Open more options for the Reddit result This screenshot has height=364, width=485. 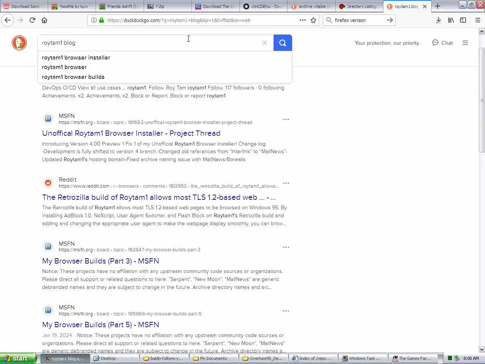286,183
